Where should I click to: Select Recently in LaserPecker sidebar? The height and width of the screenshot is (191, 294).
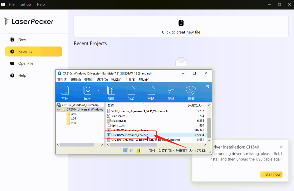[33, 51]
